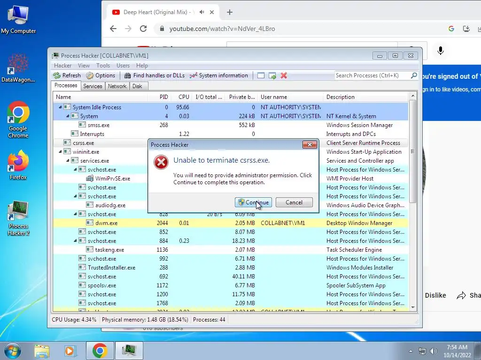The width and height of the screenshot is (481, 360).
Task: Open System information
Action: point(219,75)
